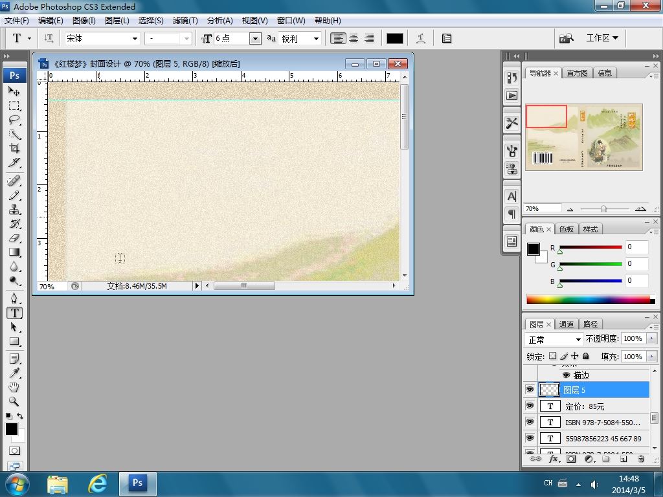663x497 pixels.
Task: Select the Rectangle shape tool
Action: click(x=14, y=342)
